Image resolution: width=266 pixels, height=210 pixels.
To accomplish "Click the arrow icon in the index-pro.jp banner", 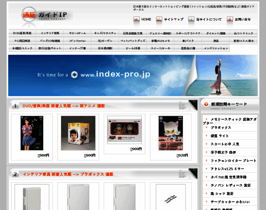I will pos(74,75).
